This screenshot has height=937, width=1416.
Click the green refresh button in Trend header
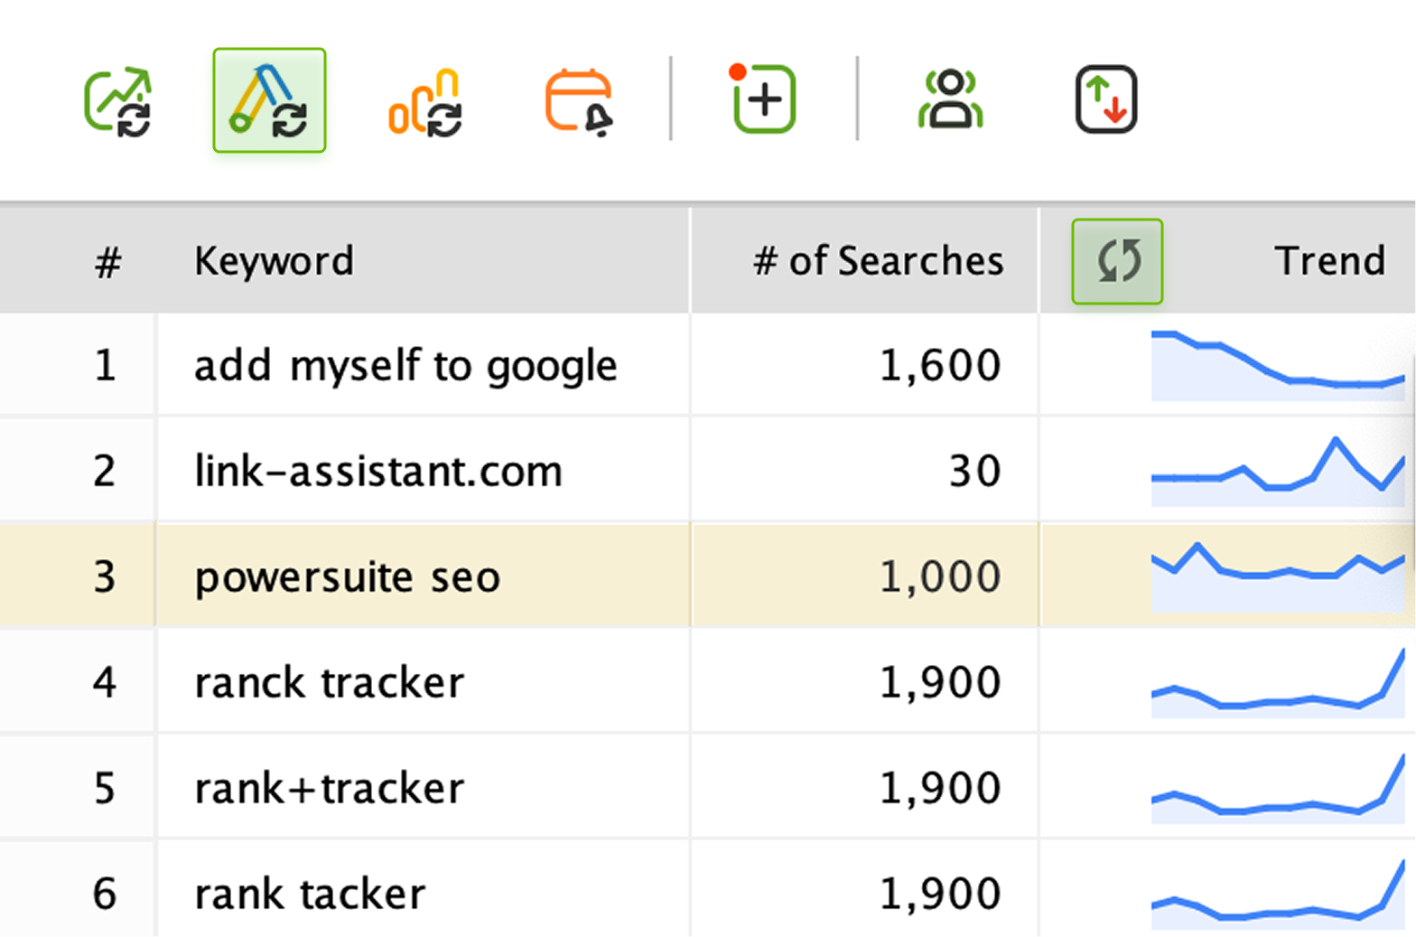(1117, 261)
